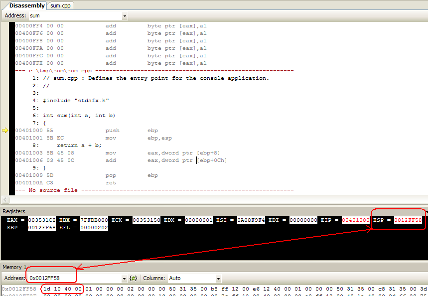Image resolution: width=428 pixels, height=296 pixels.
Task: Click the Memory refresh icon
Action: coord(133,278)
